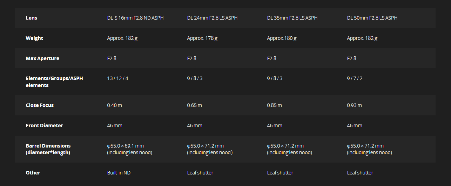Click the elements value "9 / 7 / 2"
This screenshot has height=186, width=451.
355,78
